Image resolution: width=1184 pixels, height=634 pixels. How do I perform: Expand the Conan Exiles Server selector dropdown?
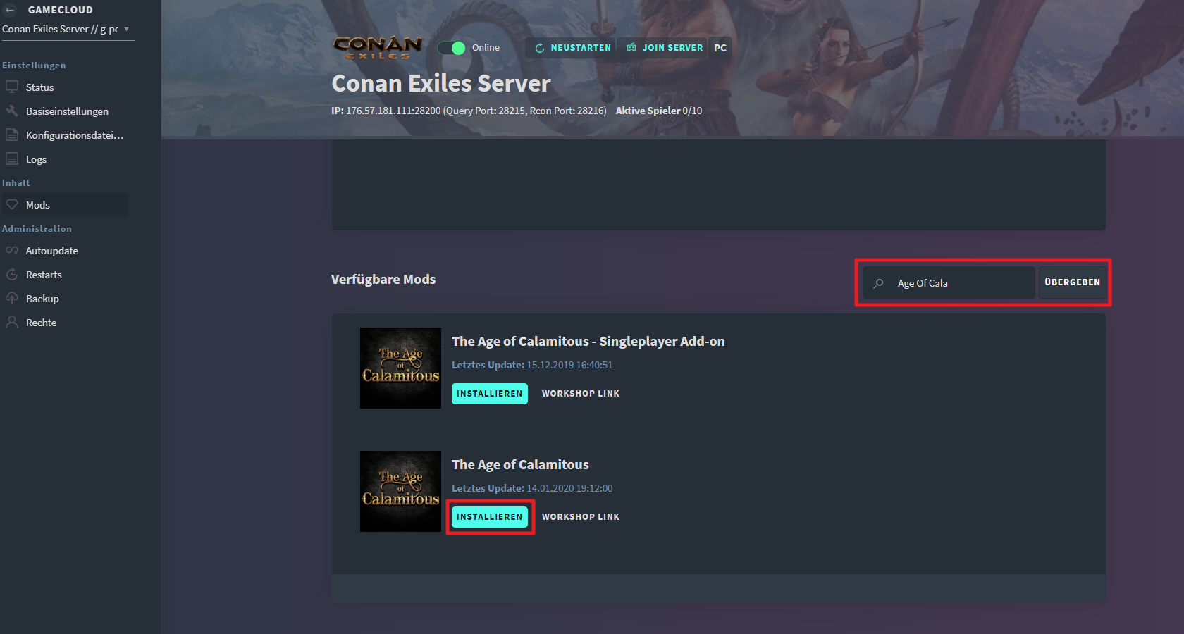[x=126, y=29]
